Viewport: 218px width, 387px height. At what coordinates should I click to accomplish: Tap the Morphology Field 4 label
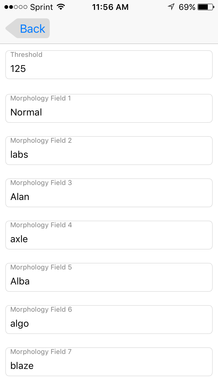click(x=41, y=225)
